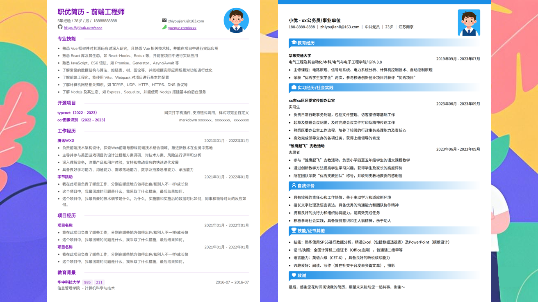The image size is (538, 302).
Task: Click the 华中科技大学 school name
Action: point(68,282)
